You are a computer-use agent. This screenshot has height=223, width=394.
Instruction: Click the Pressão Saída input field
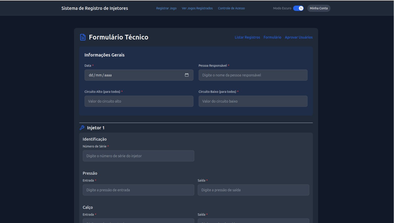tap(253, 190)
